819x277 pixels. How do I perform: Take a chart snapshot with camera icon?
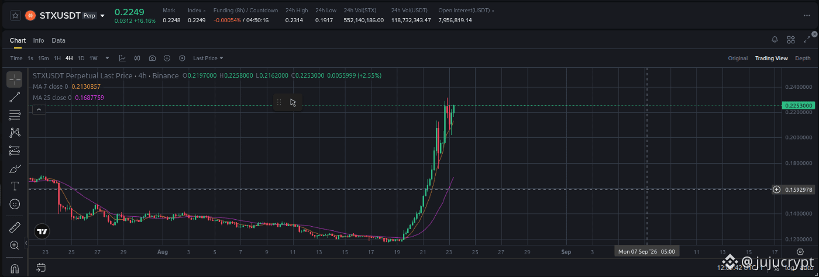(152, 58)
